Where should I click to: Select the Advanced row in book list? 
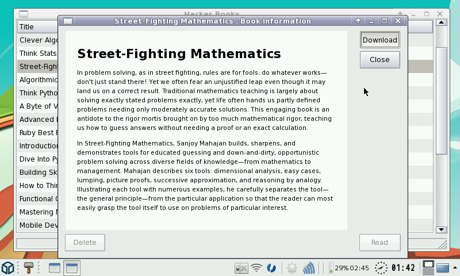[37, 119]
